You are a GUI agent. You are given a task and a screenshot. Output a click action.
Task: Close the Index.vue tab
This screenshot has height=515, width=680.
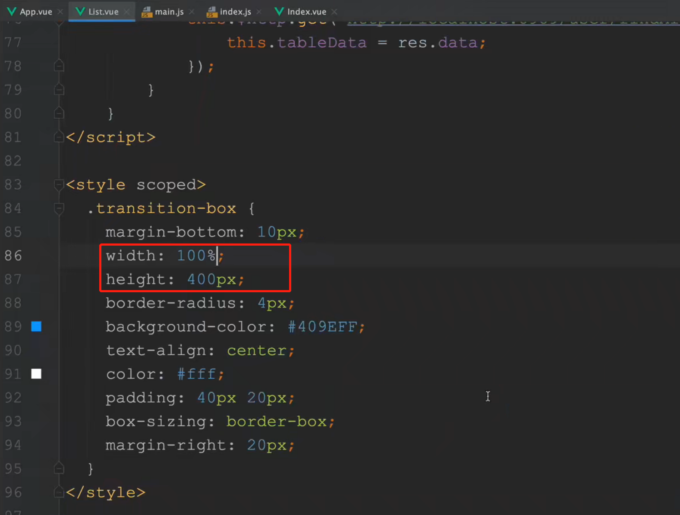334,12
